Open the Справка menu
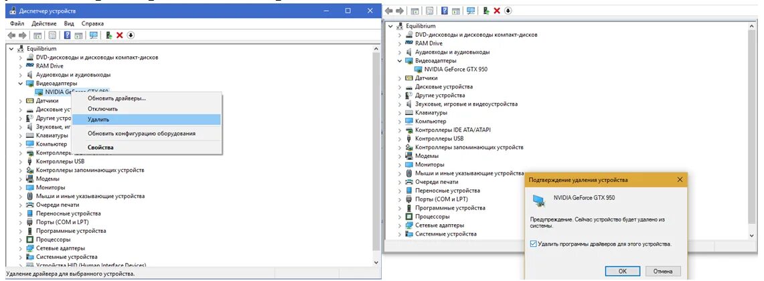 (92, 23)
